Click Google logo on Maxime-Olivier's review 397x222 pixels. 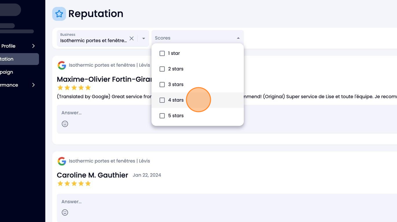tap(62, 65)
